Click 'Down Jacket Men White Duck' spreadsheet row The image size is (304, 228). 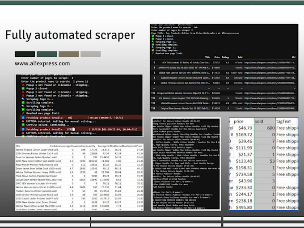point(79,169)
